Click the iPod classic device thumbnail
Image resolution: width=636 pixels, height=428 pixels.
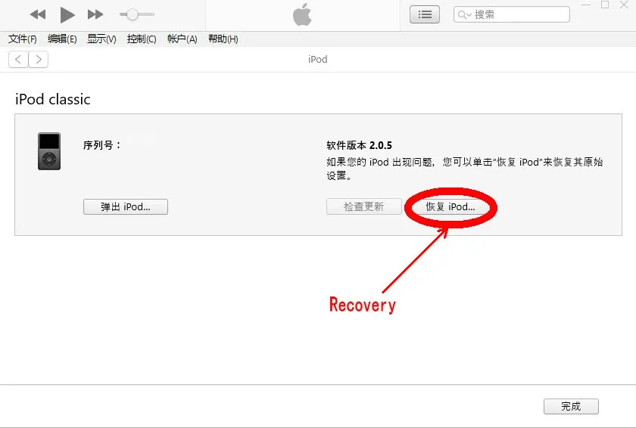coord(49,151)
